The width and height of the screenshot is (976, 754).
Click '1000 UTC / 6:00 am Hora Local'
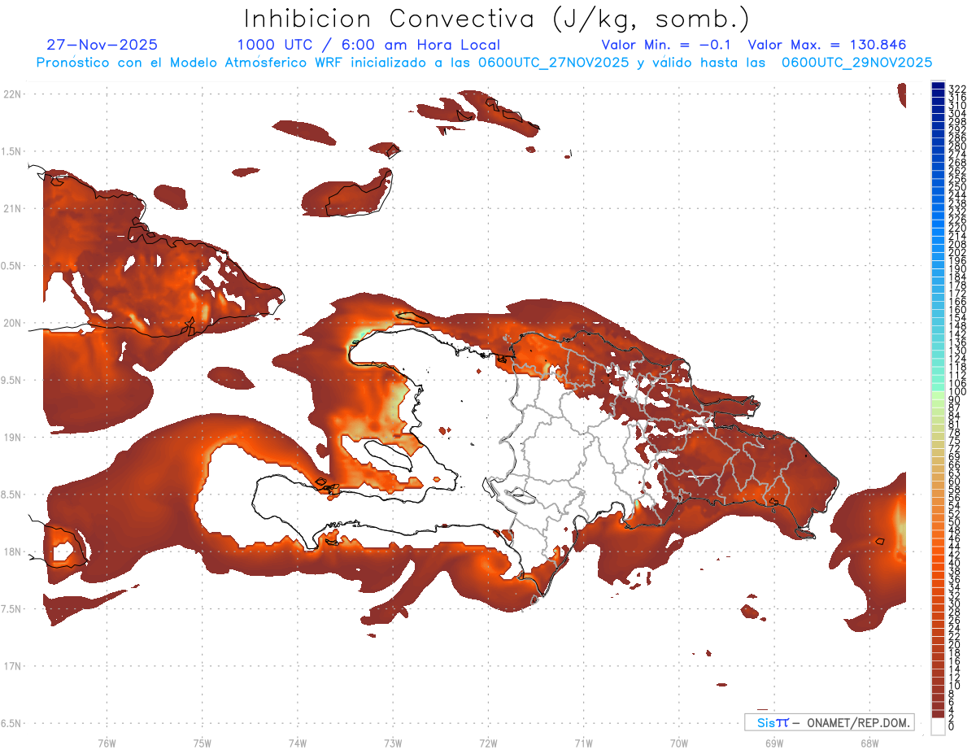click(x=368, y=45)
